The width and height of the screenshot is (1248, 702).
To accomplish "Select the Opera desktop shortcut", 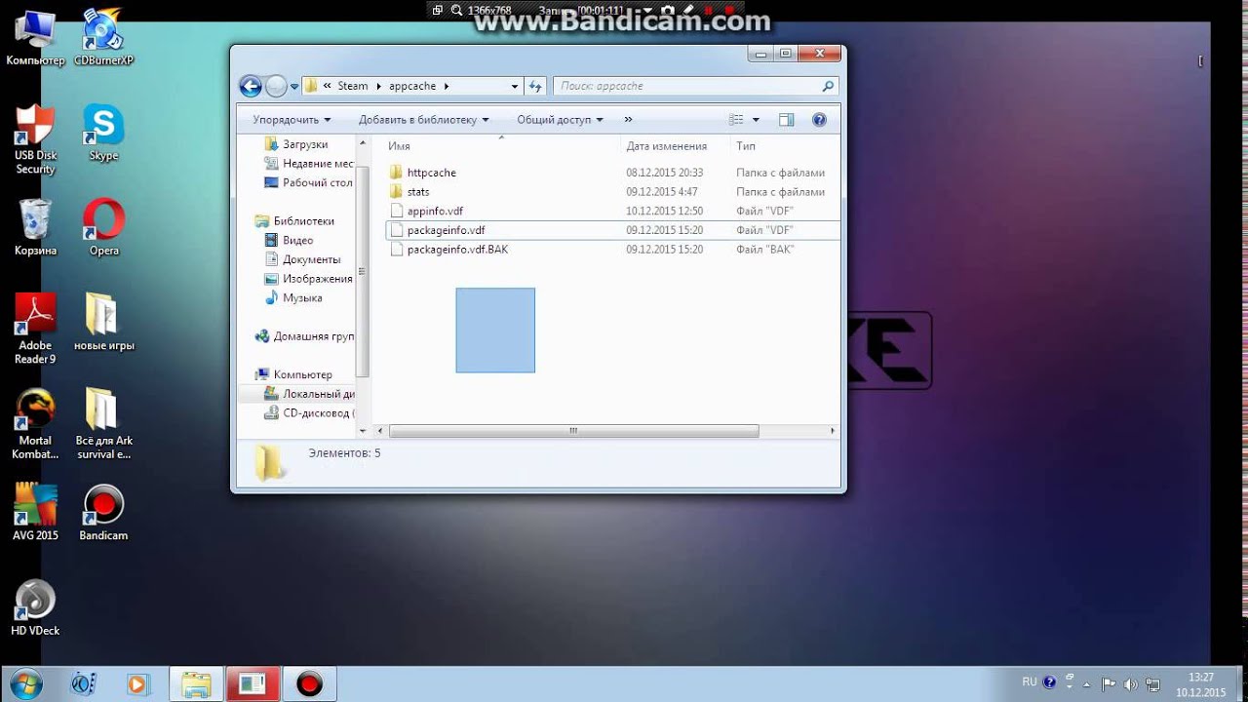I will 103,227.
